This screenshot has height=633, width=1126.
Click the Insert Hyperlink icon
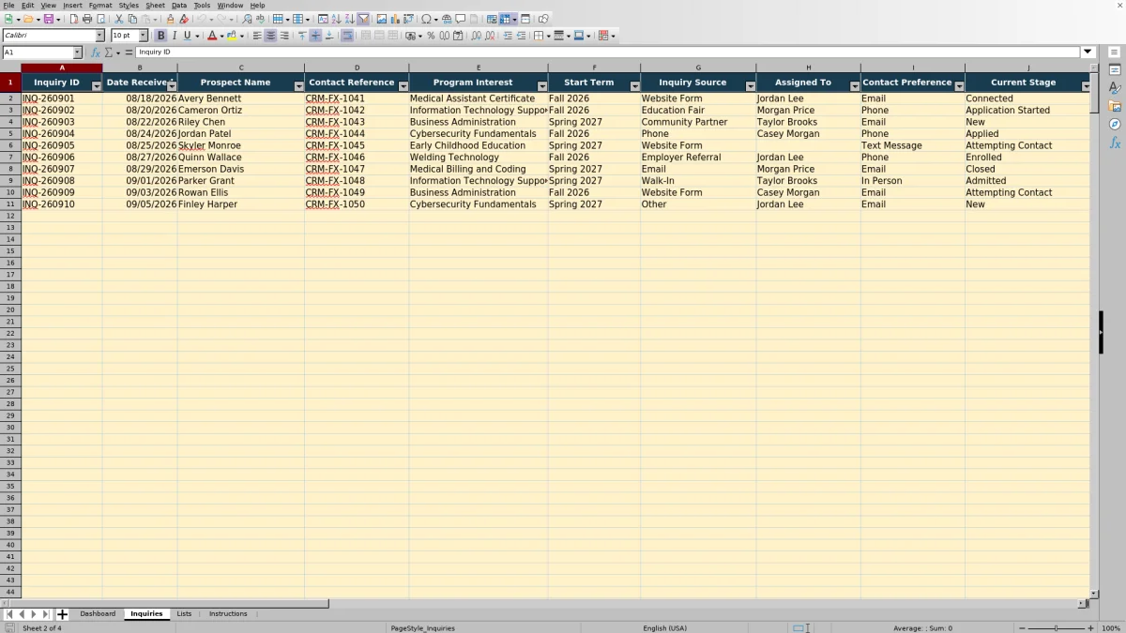(447, 19)
